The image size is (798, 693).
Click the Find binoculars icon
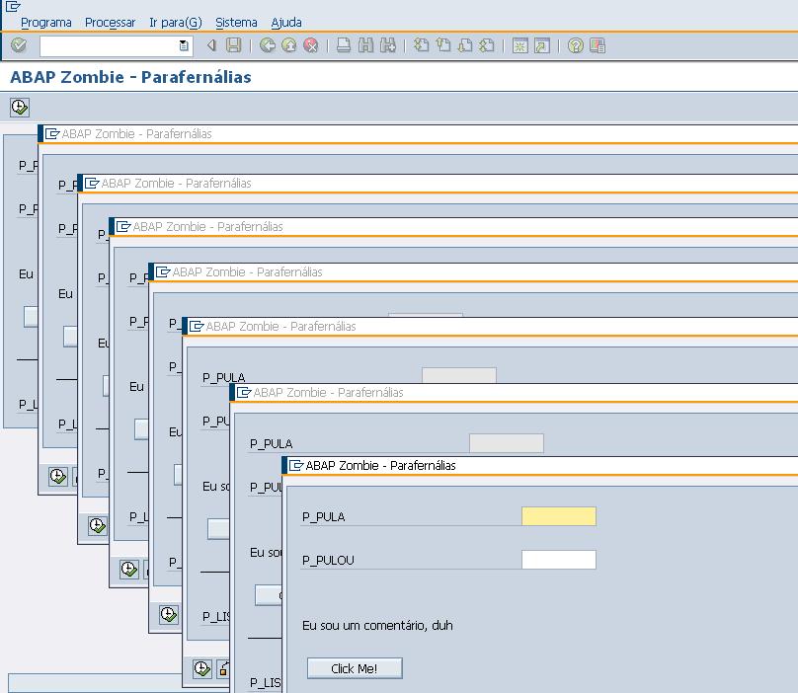366,45
